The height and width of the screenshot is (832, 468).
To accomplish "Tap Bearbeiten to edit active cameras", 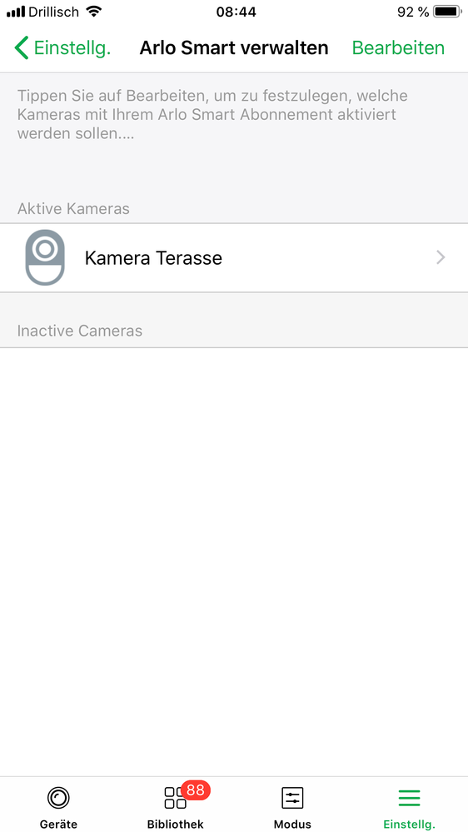I will [398, 47].
